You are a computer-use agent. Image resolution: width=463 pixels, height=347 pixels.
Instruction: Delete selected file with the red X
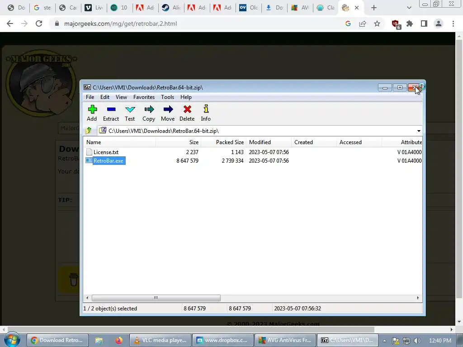coord(187,113)
